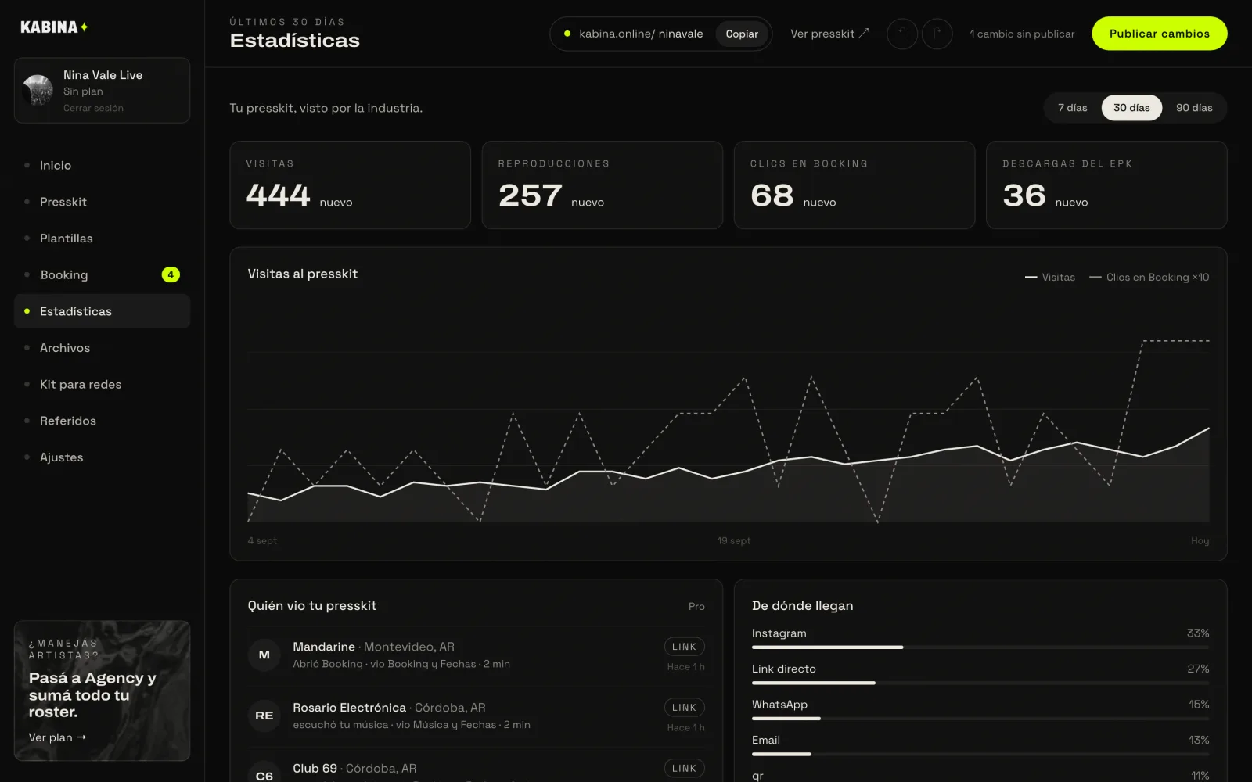
Task: Open Kit para redes
Action: (102, 384)
